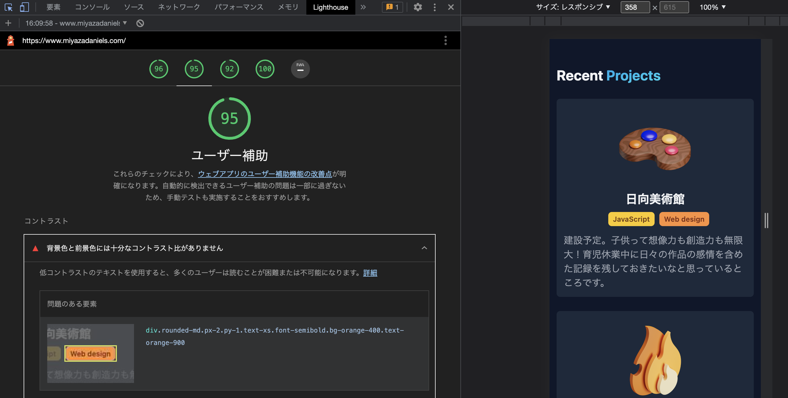Clear all reports icon

[x=140, y=23]
